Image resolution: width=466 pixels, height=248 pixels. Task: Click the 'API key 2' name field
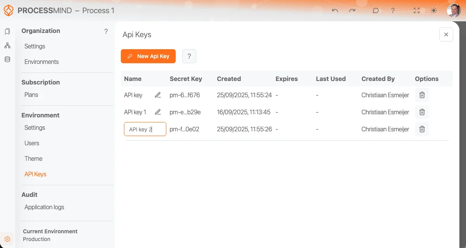pos(145,129)
